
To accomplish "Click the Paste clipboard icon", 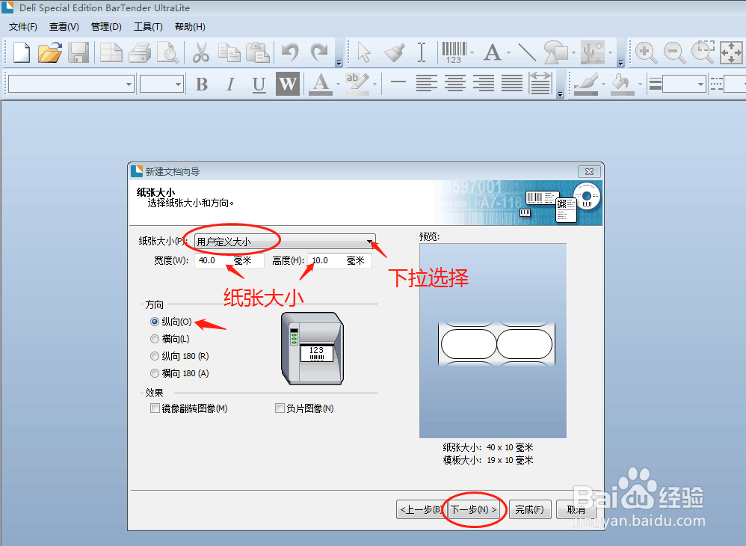I will click(x=258, y=52).
